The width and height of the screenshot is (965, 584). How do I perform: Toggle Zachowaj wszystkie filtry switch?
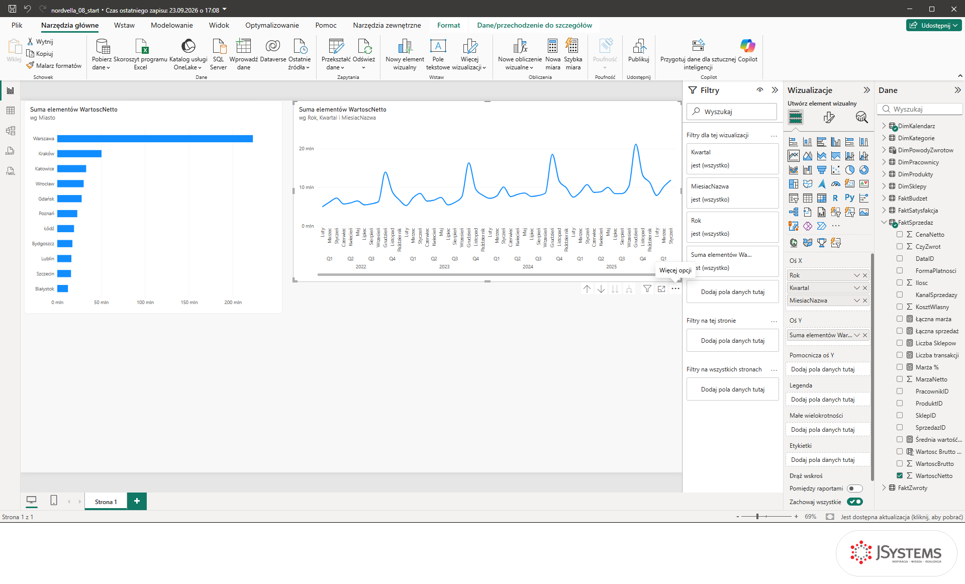pos(854,502)
